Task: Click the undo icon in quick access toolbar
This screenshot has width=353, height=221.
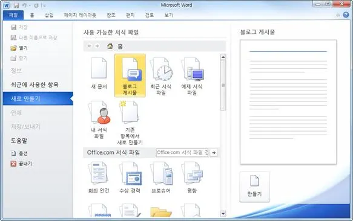Action: pos(25,5)
